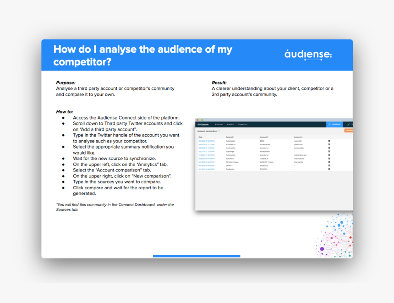
Task: Click the bullet 'Access the Audiense Connect side'
Action: [x=126, y=118]
